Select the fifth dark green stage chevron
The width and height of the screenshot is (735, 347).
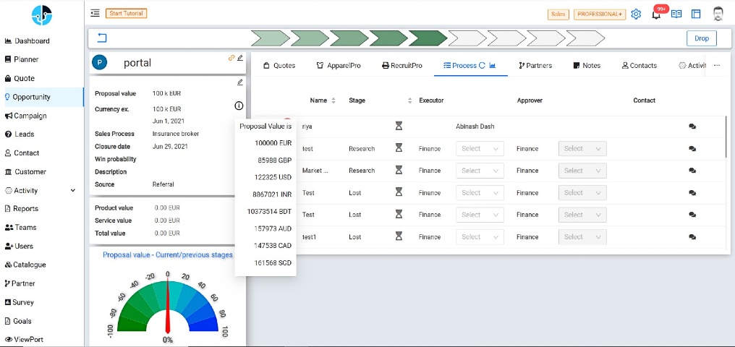click(x=428, y=38)
